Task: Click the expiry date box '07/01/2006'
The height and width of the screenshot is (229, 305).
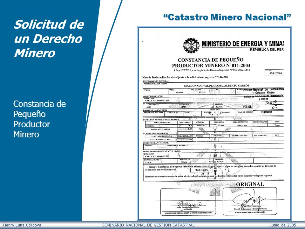Action: [x=201, y=170]
